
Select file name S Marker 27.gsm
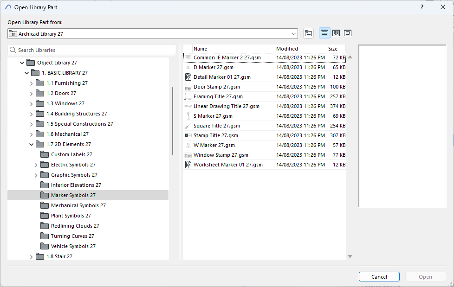tap(213, 116)
